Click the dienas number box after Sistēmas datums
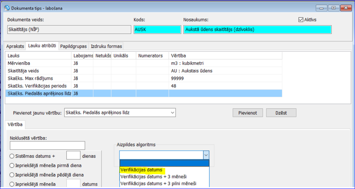Viewport: 355px width, 189px height. tap(73, 155)
